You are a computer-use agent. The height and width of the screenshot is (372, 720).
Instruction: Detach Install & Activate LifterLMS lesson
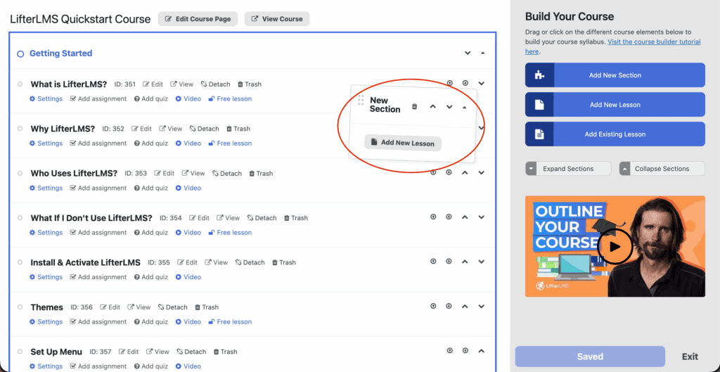250,262
